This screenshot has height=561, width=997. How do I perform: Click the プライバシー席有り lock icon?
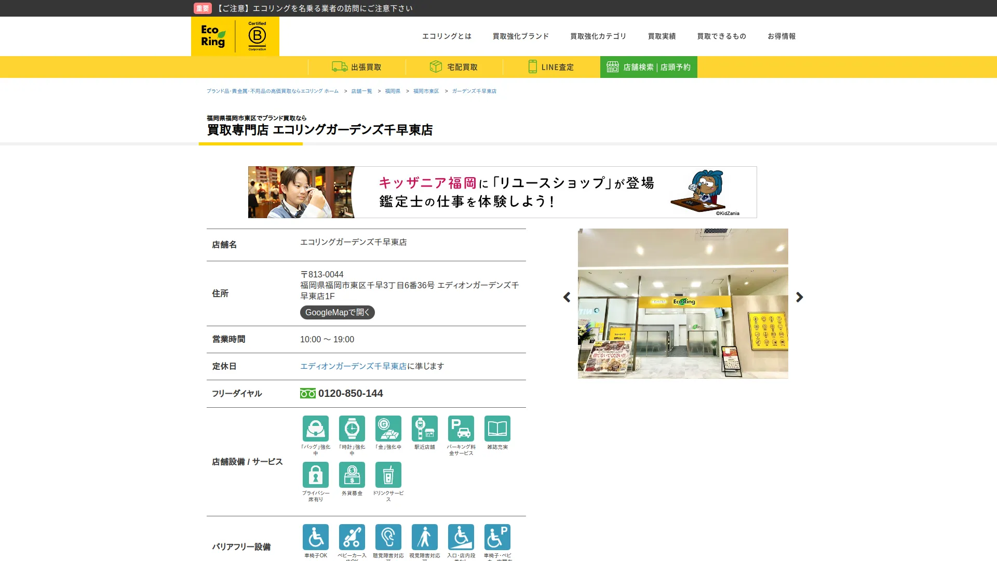[316, 475]
